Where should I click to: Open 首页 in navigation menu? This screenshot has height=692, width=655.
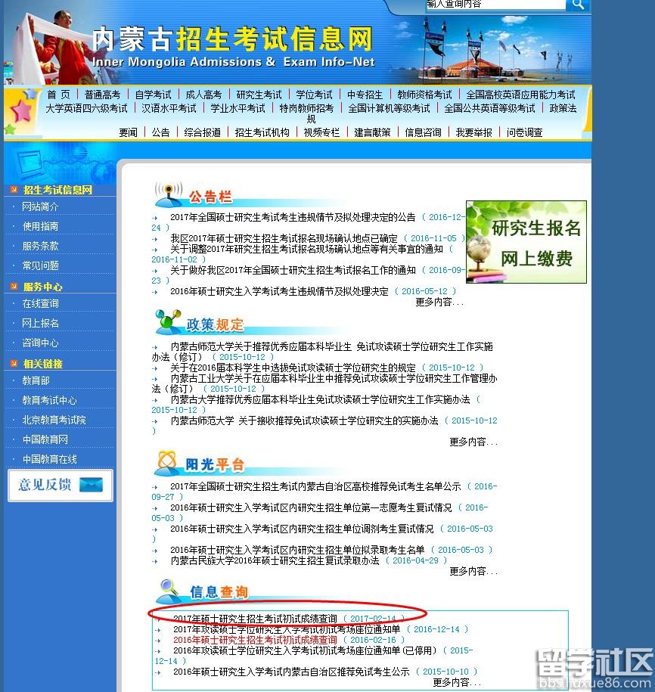pos(58,95)
